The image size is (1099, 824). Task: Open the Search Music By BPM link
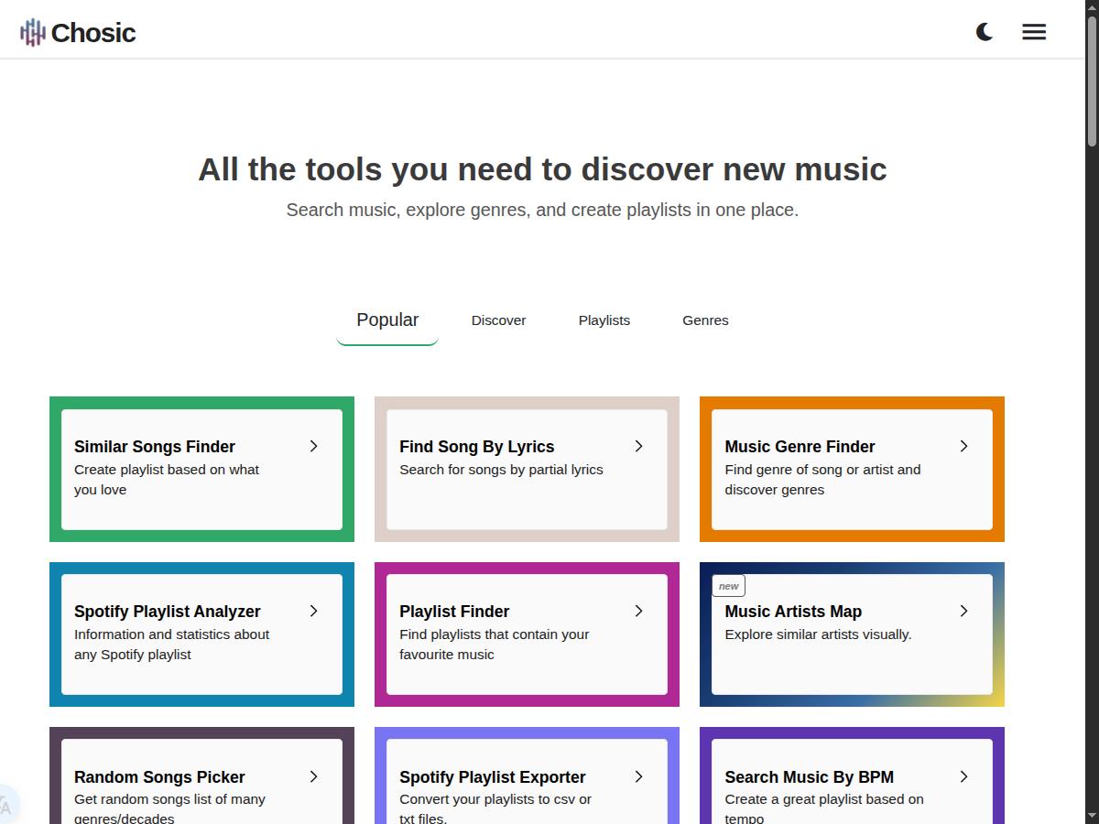click(809, 777)
